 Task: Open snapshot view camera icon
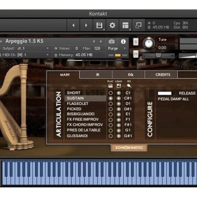112,41
